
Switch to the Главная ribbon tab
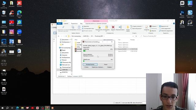[66, 24]
